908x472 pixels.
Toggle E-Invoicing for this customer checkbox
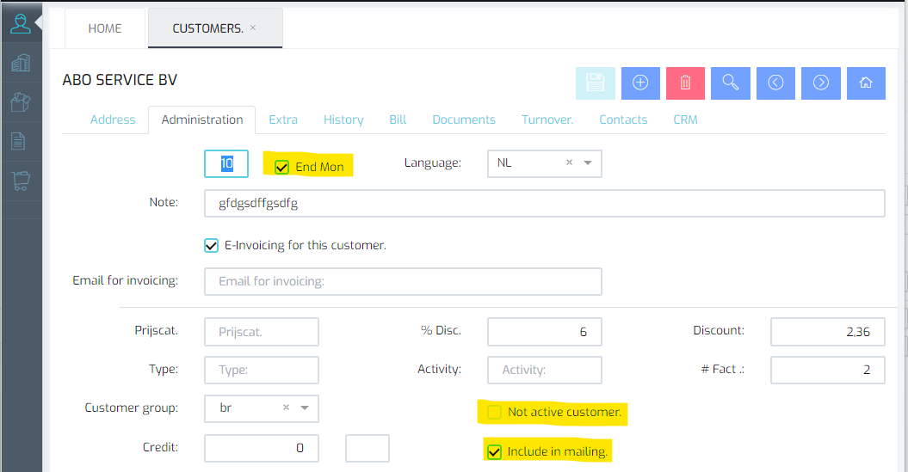pos(212,245)
